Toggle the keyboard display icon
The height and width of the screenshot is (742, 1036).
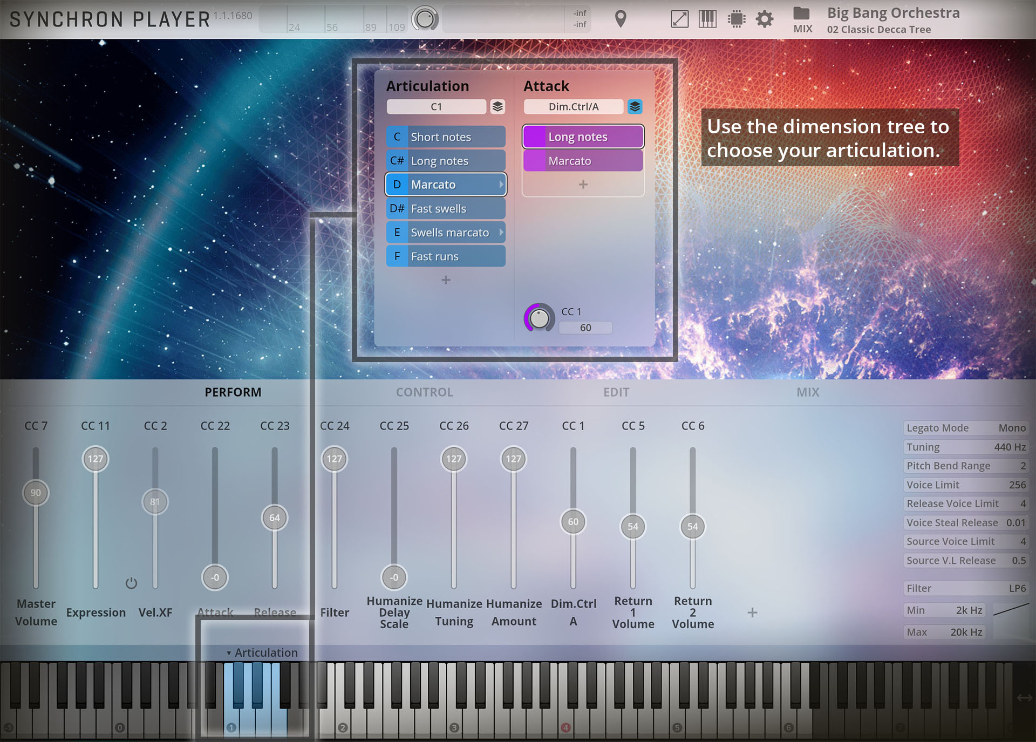point(707,19)
